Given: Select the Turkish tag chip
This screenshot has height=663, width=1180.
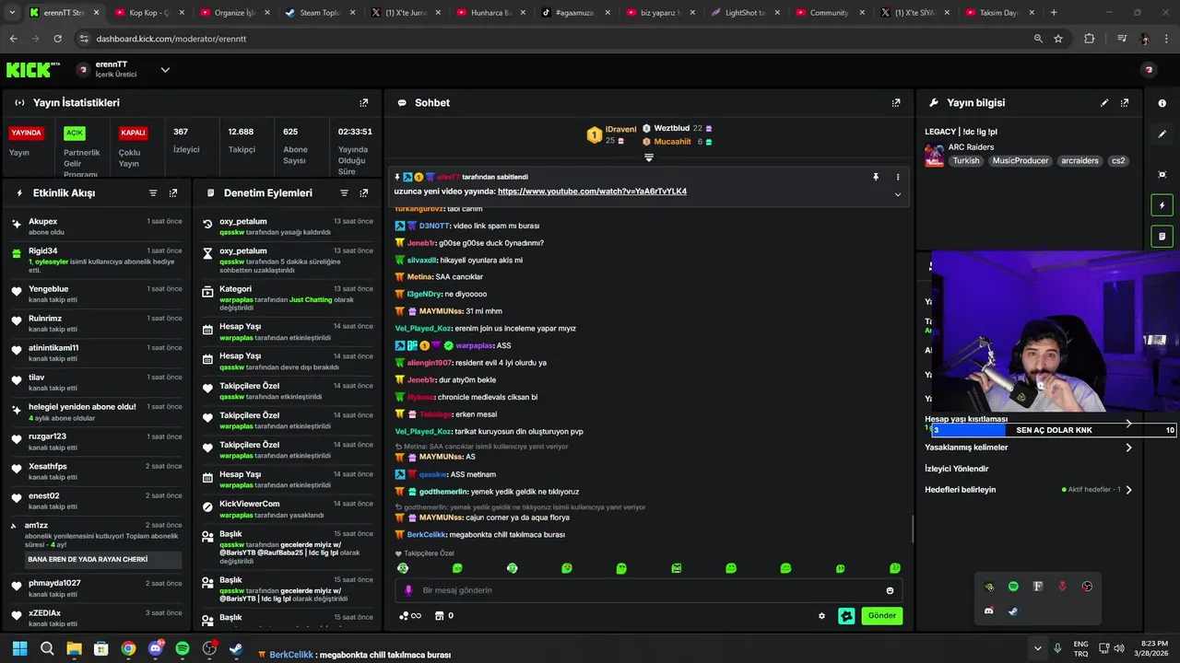Looking at the screenshot, I should pos(966,161).
